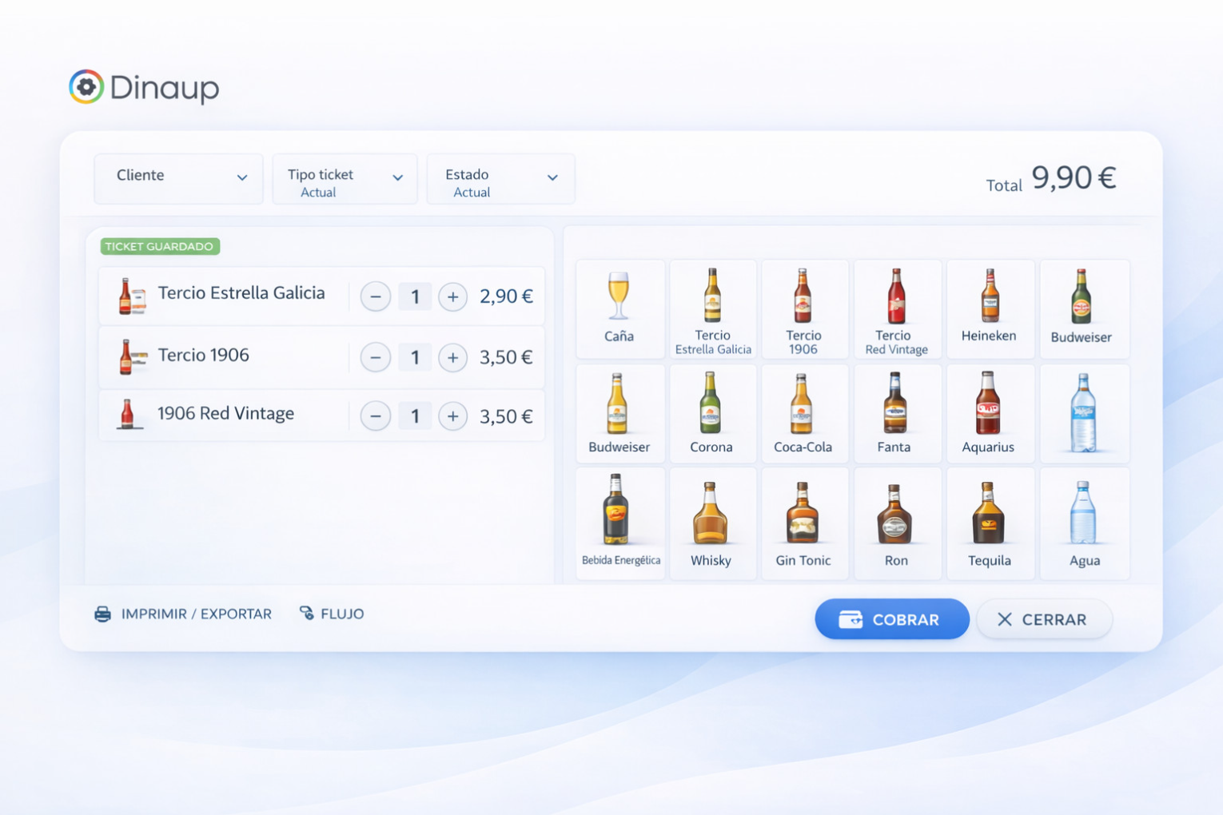Viewport: 1223px width, 815px height.
Task: Select the Gin Tonic tile
Action: pyautogui.click(x=803, y=523)
